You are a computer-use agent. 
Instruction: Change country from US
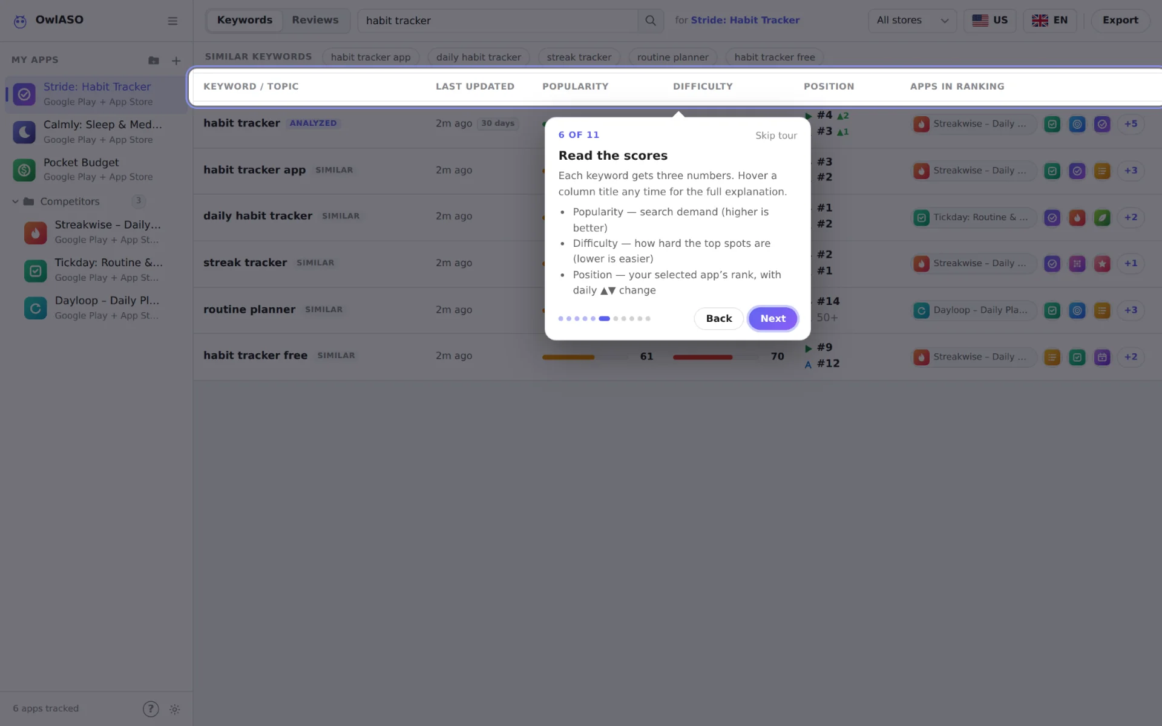pos(990,21)
